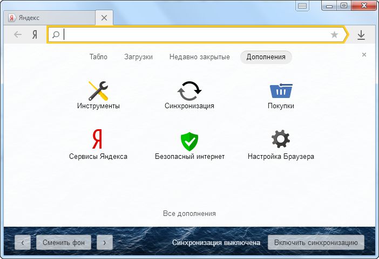Click the back arrow in toolbar
379x259 pixels.
18,34
